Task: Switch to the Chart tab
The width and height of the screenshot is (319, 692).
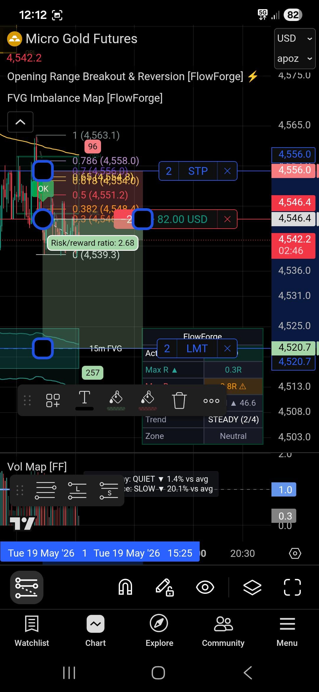Action: point(95,631)
